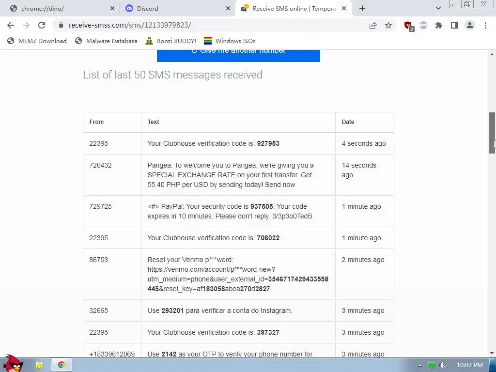Click the 10:07 PM taskbar clock
Screen dimensions: 496x372
pyautogui.click(x=470, y=365)
